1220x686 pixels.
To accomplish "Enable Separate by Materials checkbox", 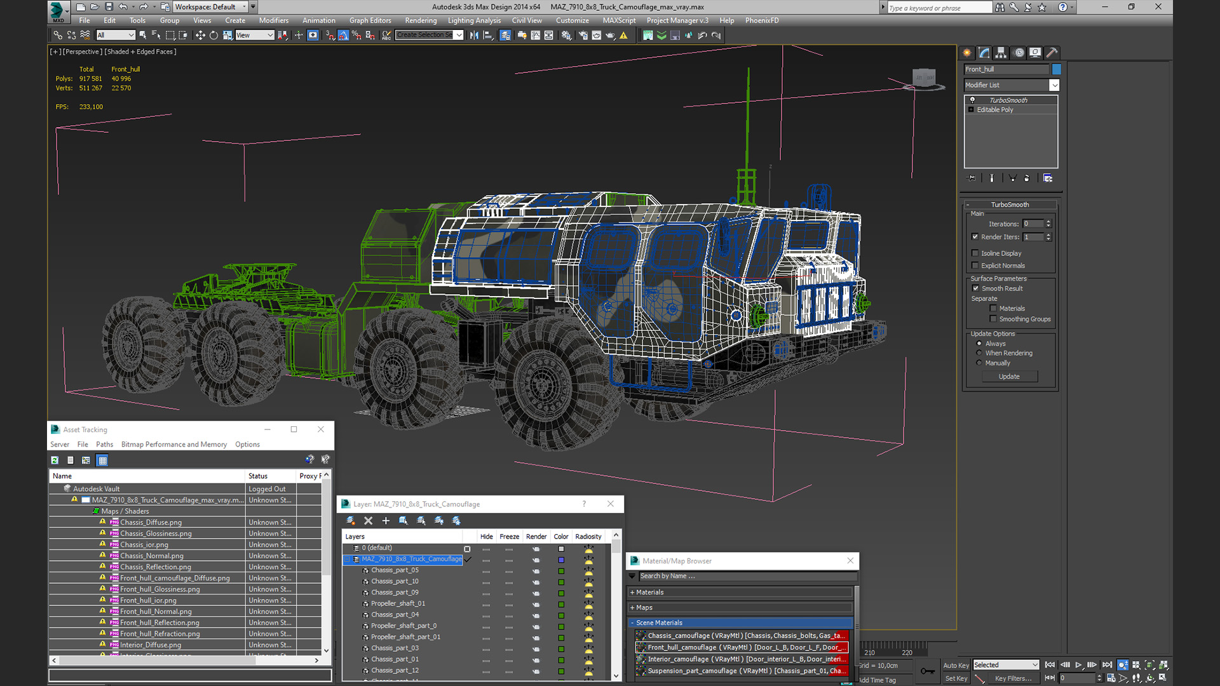I will [x=993, y=309].
